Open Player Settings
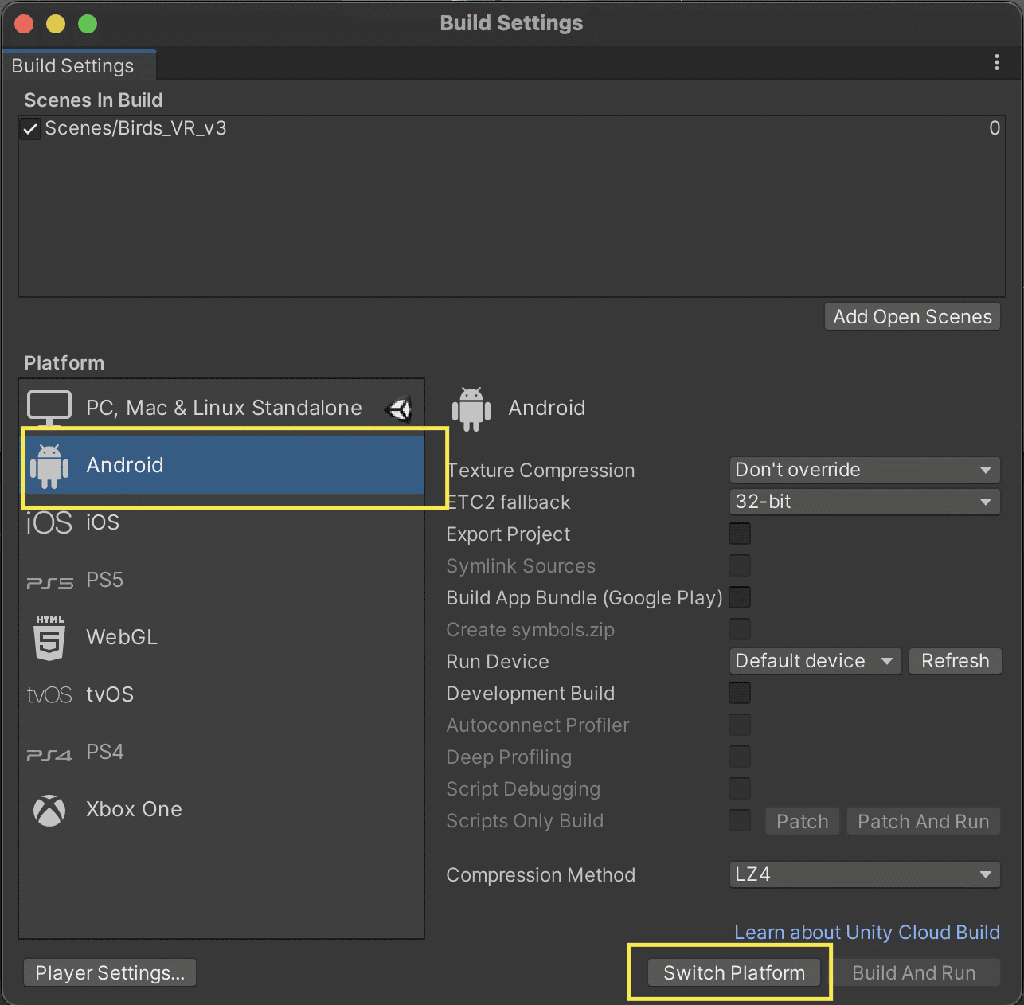Image resolution: width=1024 pixels, height=1005 pixels. click(x=110, y=973)
